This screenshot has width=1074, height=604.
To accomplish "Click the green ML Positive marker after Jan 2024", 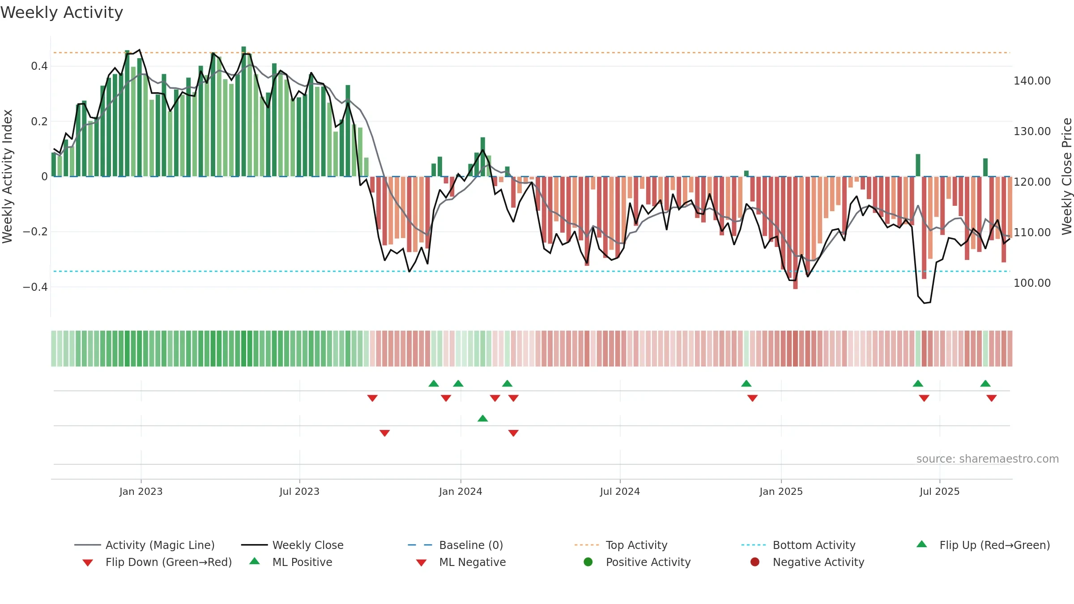I will click(482, 418).
